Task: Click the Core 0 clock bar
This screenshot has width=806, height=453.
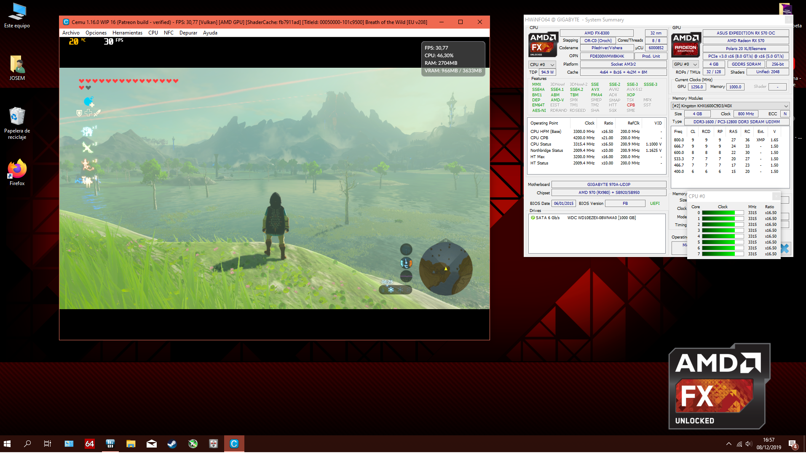Action: tap(722, 213)
